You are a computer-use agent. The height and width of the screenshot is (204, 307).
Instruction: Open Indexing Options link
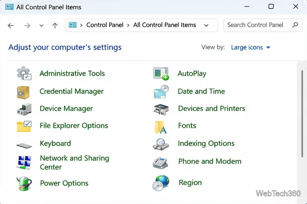[x=206, y=144]
